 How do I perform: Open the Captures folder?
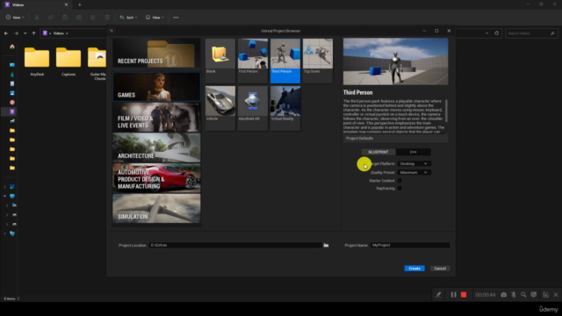[x=68, y=61]
